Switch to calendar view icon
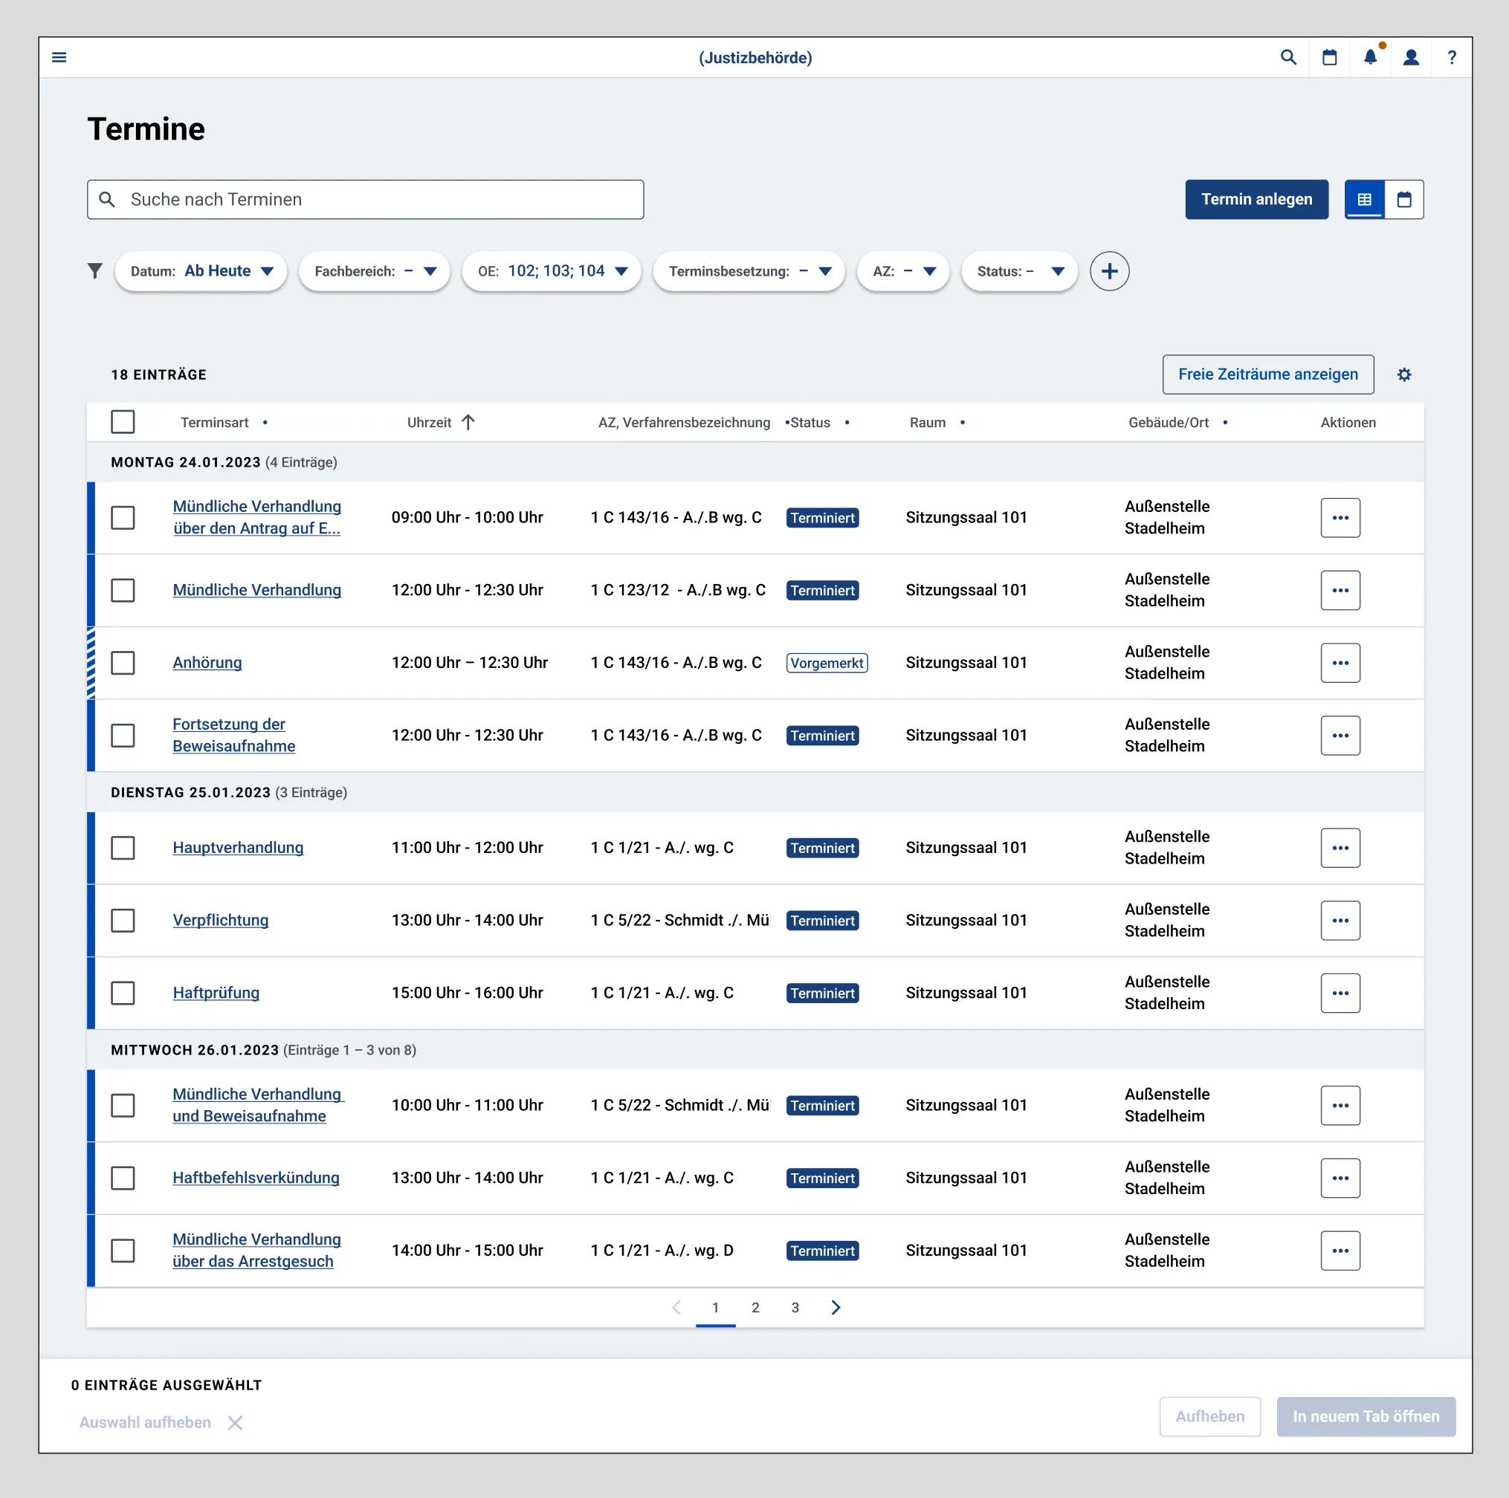 (x=1403, y=199)
